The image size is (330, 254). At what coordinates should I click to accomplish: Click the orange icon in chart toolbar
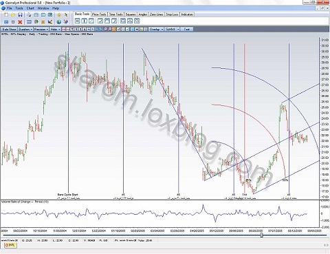pyautogui.click(x=113, y=29)
